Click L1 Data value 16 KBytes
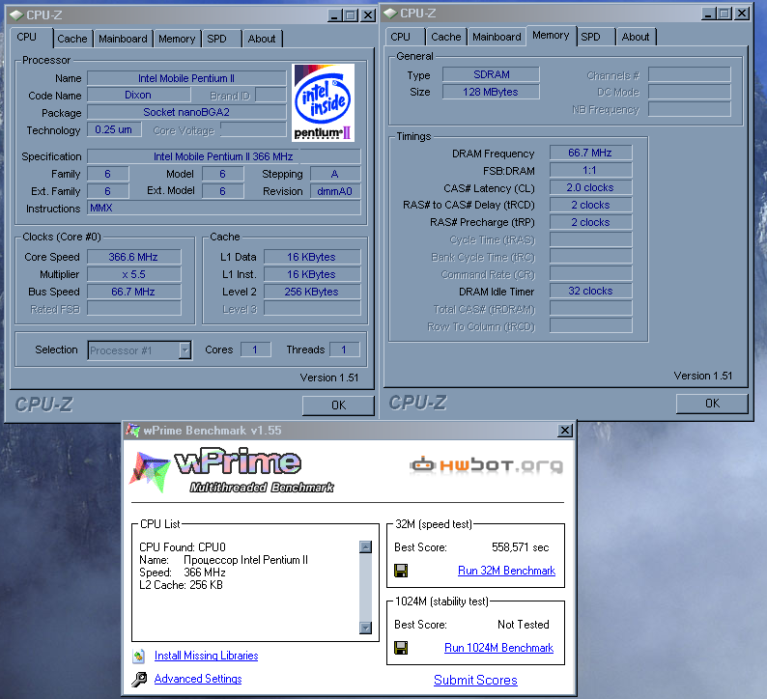Screen dimensions: 767x699 [x=312, y=257]
